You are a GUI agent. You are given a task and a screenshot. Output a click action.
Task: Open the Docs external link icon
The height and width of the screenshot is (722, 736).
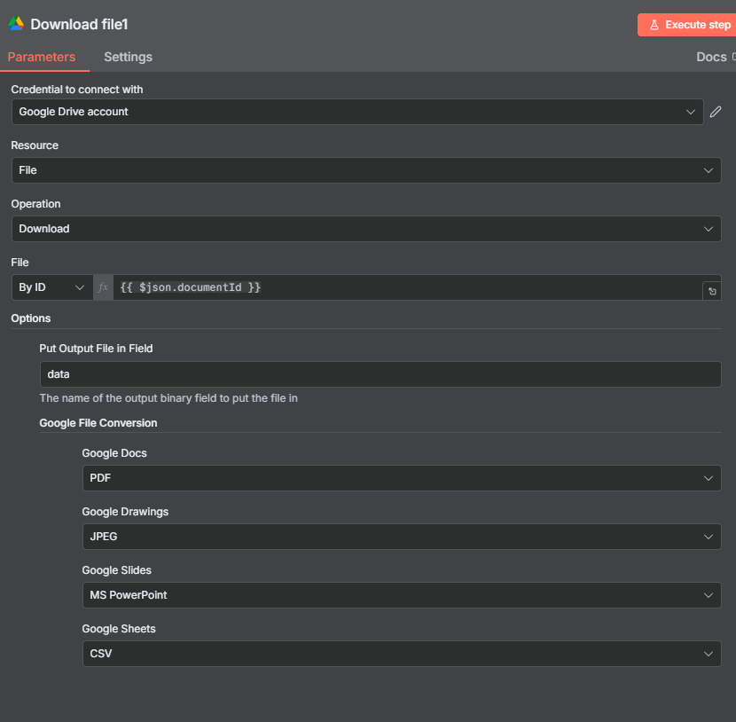click(x=733, y=57)
